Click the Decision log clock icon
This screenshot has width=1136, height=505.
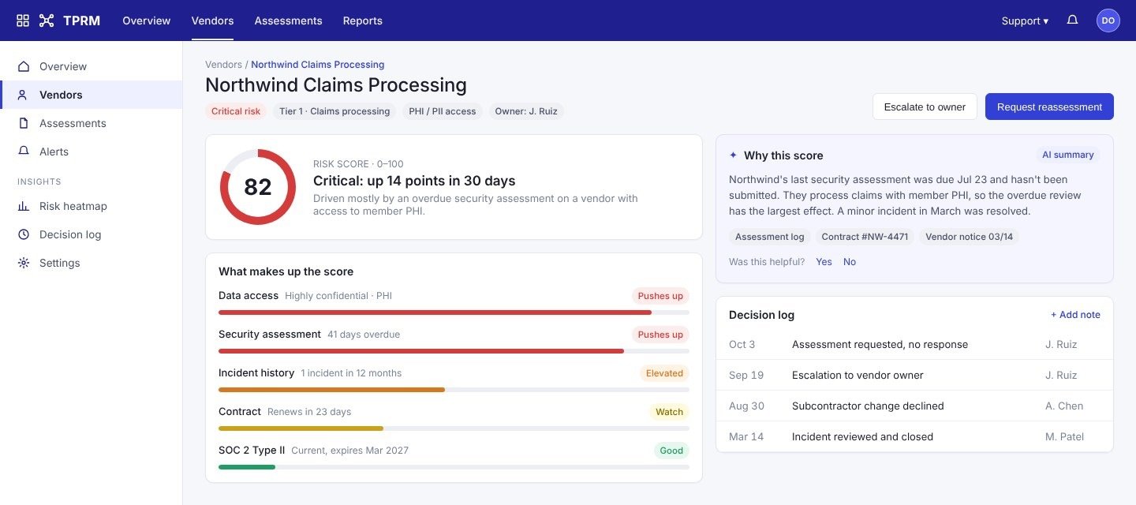point(24,234)
